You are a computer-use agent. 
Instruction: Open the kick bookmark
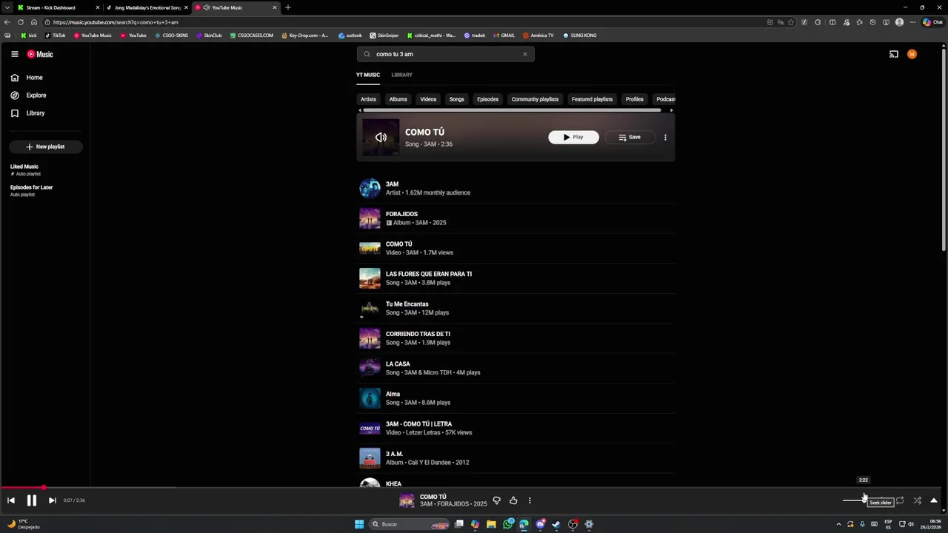pos(29,36)
